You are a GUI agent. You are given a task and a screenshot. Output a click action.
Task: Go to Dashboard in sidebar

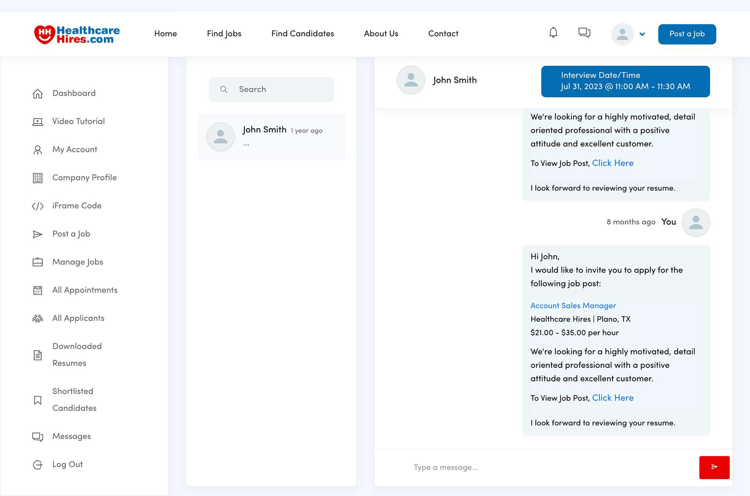point(74,93)
